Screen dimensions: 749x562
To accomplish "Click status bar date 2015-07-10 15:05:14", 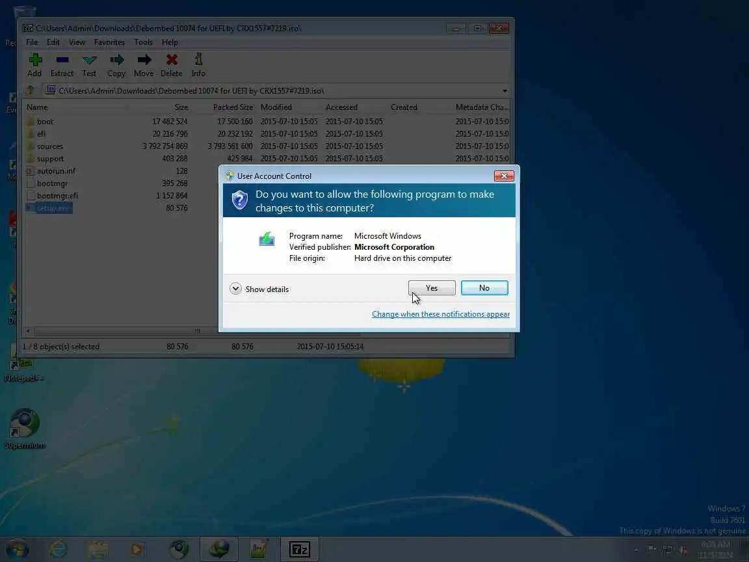I will [x=330, y=347].
